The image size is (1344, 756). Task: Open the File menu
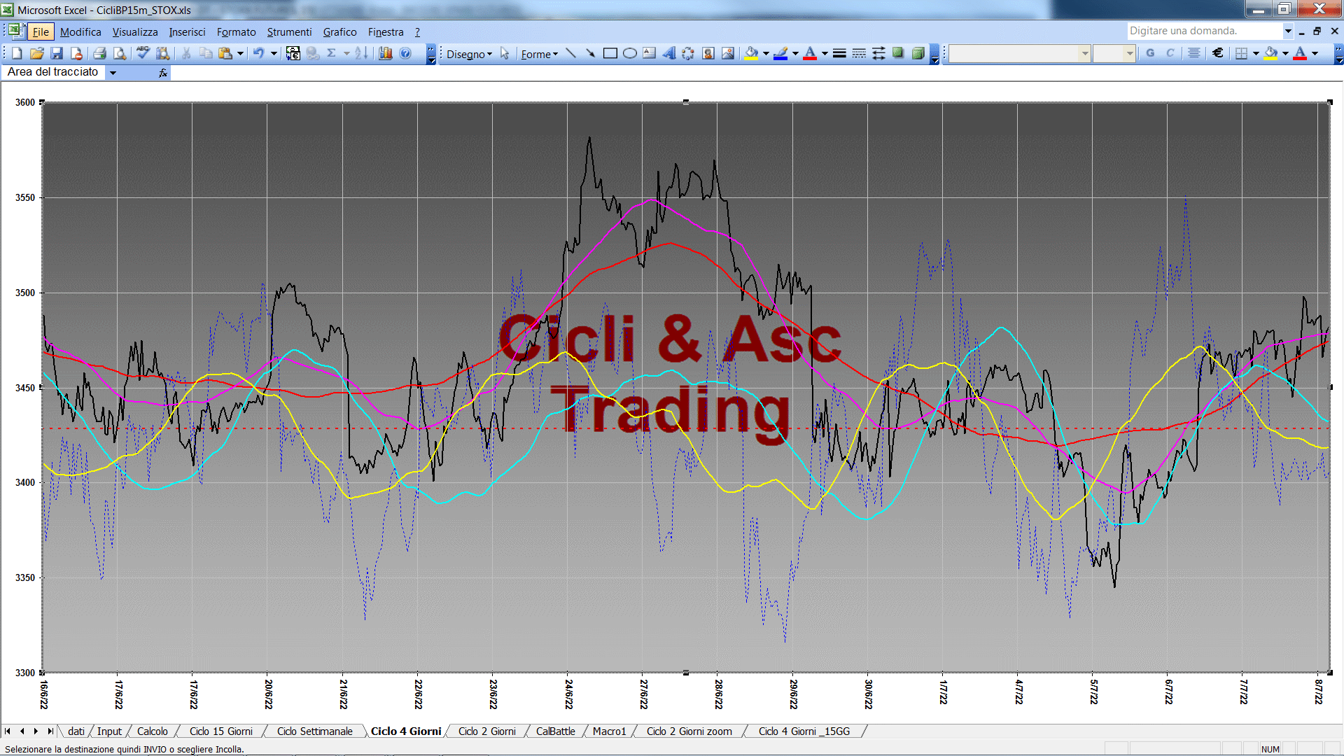[x=41, y=31]
